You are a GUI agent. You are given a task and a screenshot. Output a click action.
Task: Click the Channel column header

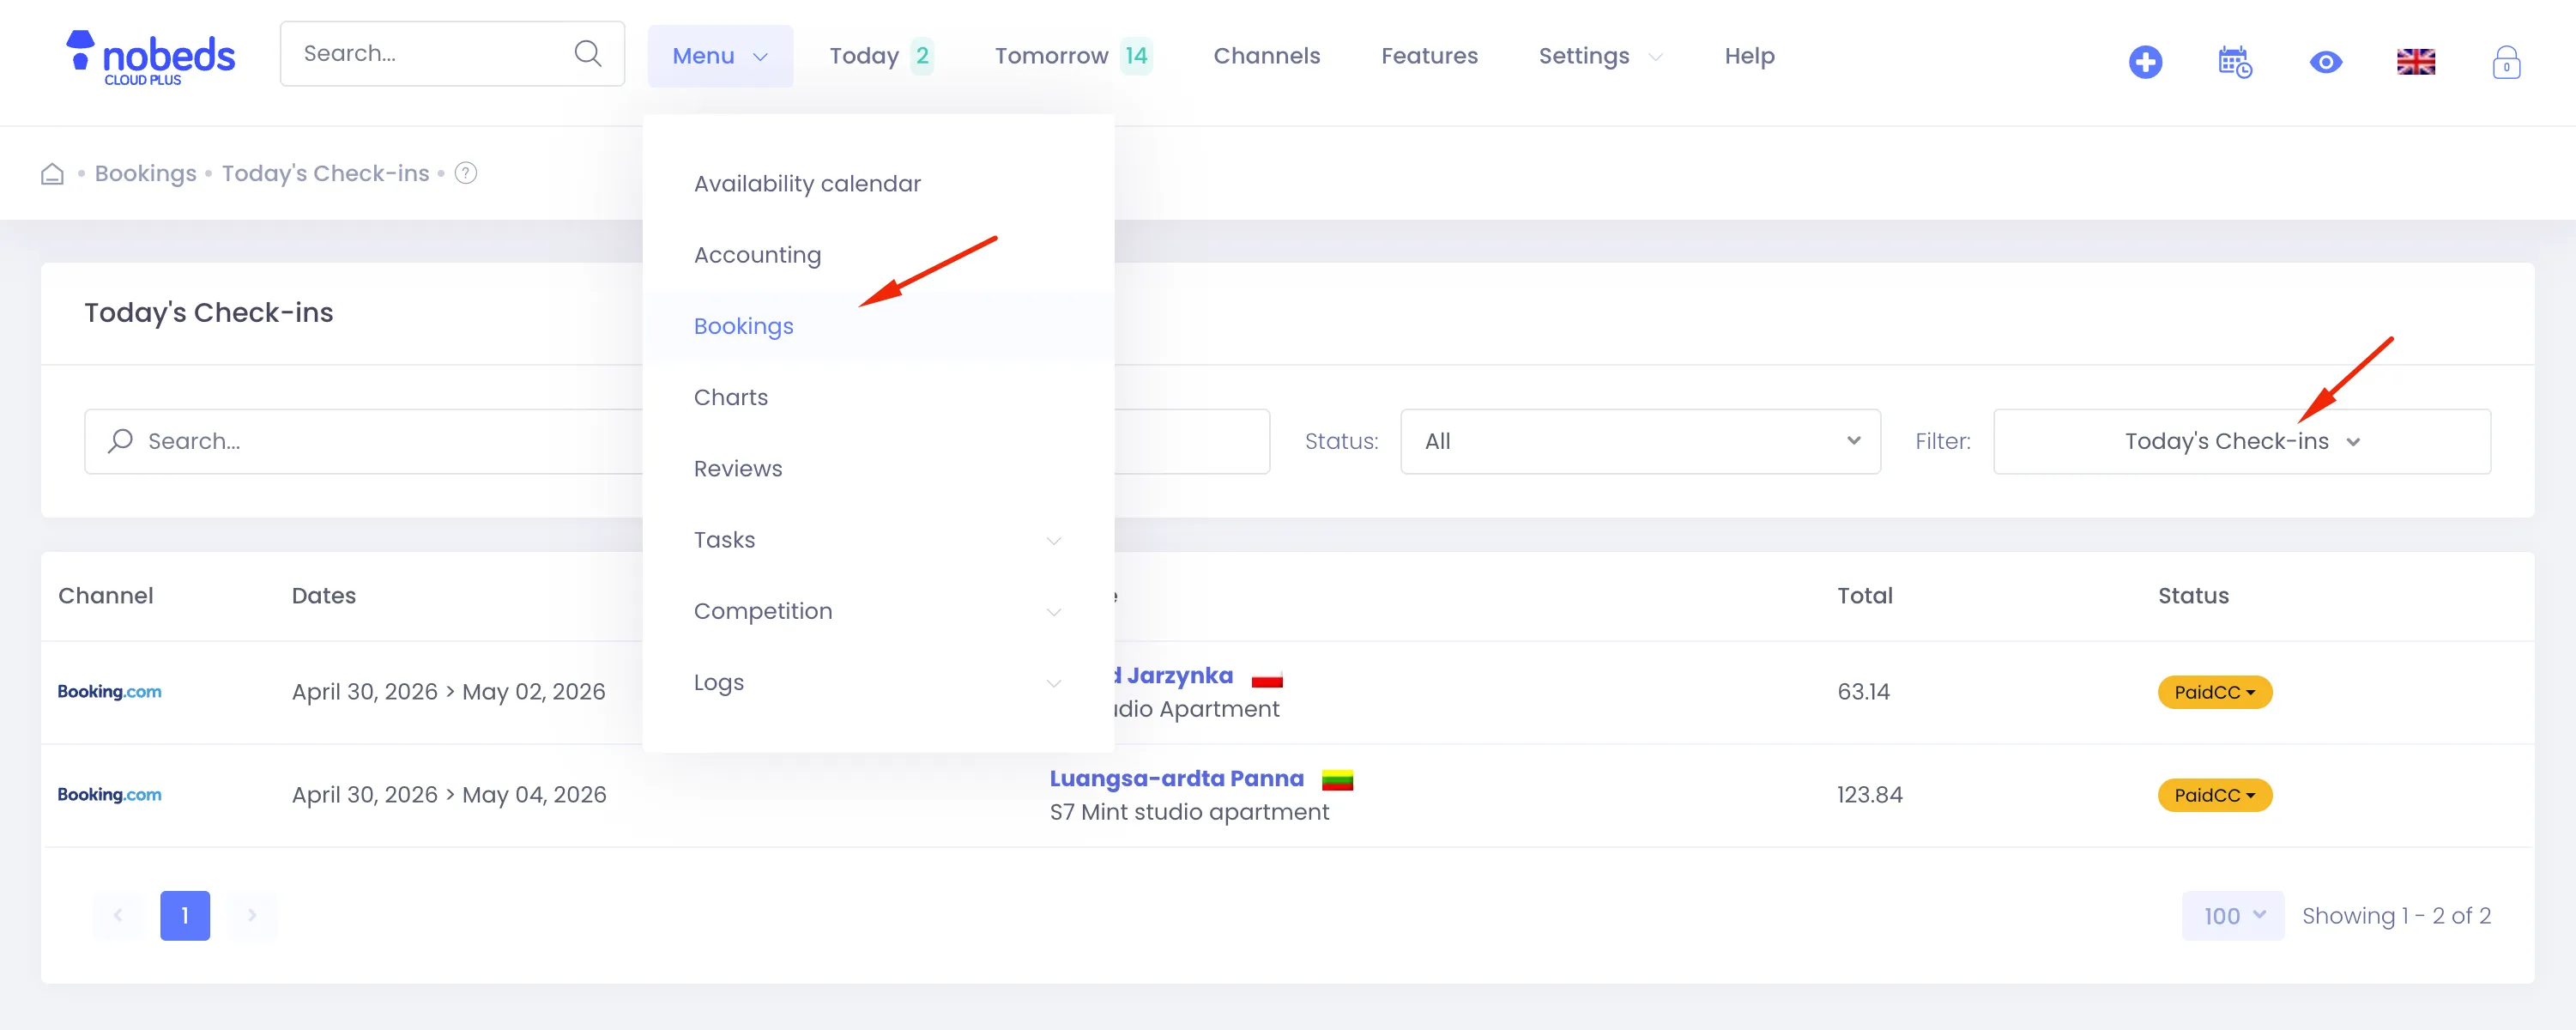[x=105, y=596]
